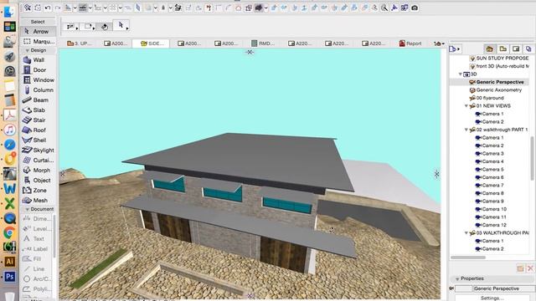This screenshot has height=301, width=536.
Task: Select the Object tool
Action: [x=38, y=181]
